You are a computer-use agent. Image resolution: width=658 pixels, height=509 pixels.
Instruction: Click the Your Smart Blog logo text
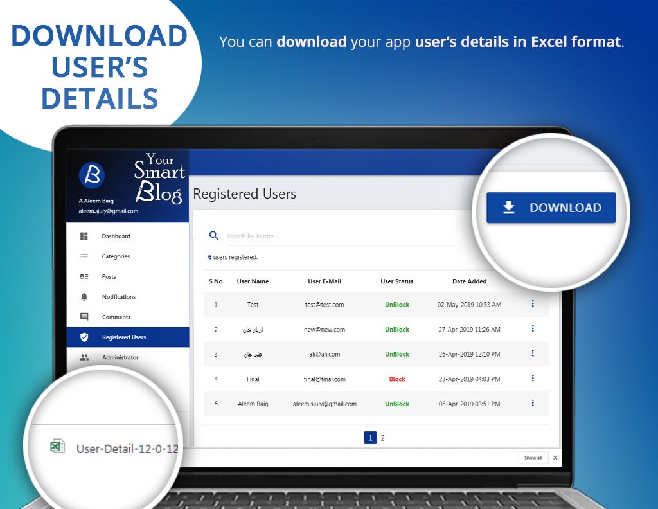click(160, 178)
